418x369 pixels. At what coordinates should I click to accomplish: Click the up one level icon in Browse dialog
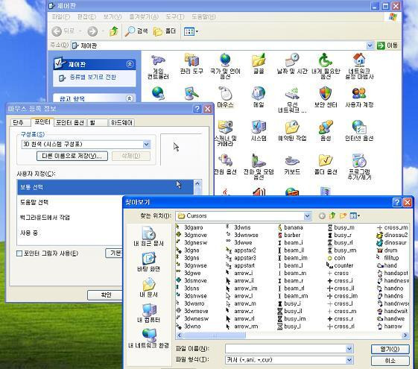click(x=332, y=215)
